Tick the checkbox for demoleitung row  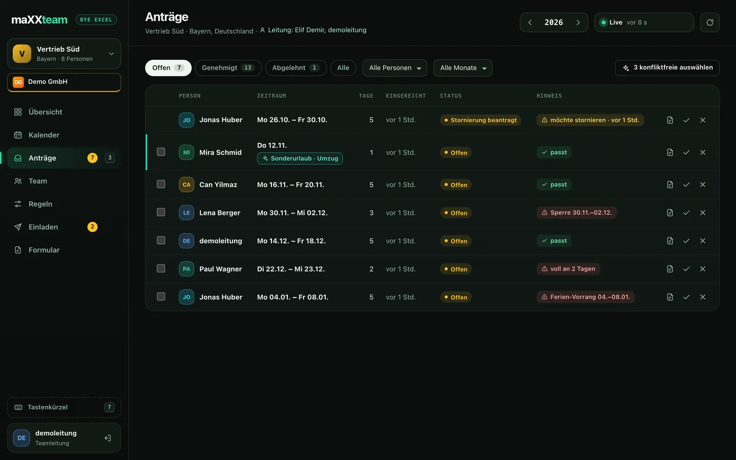pyautogui.click(x=161, y=240)
